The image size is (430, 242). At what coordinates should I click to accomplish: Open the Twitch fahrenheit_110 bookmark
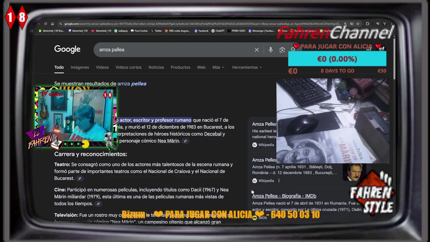[78, 31]
